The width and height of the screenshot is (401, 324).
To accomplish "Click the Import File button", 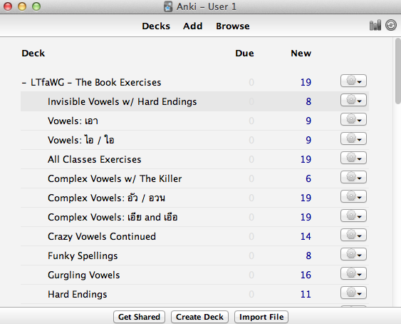I will pos(261,317).
